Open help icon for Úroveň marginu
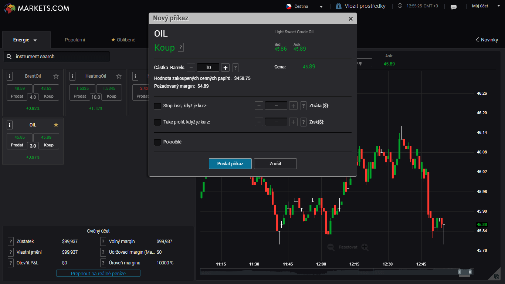 point(103,263)
